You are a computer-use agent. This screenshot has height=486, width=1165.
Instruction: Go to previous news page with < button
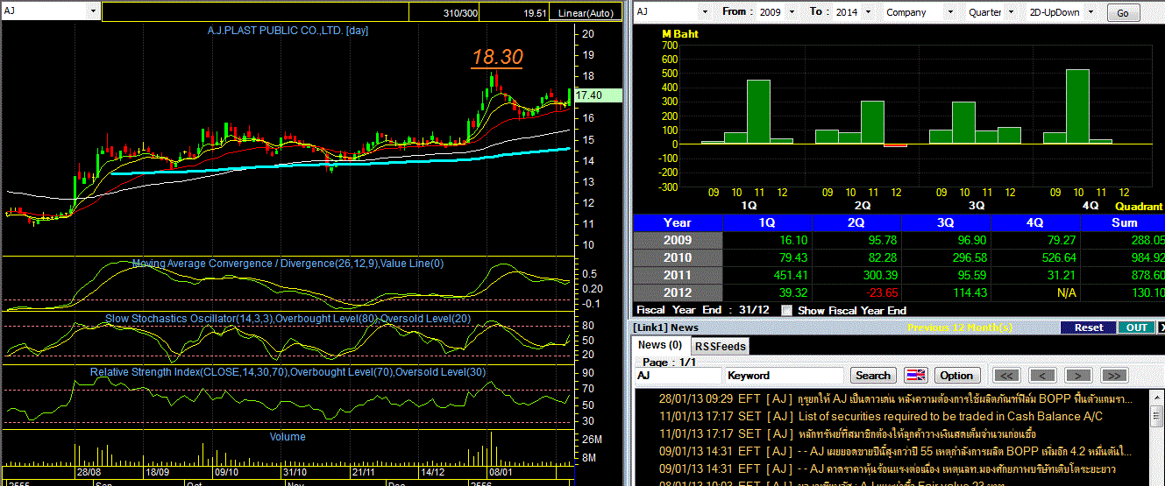point(1042,375)
